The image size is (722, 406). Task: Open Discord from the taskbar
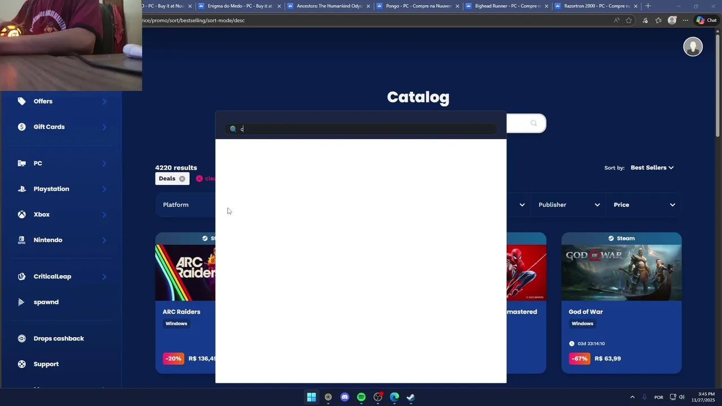345,397
